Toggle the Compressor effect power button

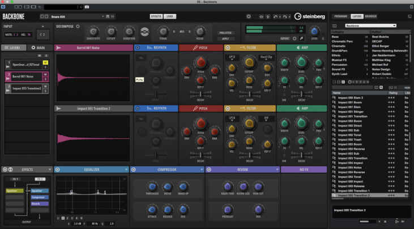133,169
